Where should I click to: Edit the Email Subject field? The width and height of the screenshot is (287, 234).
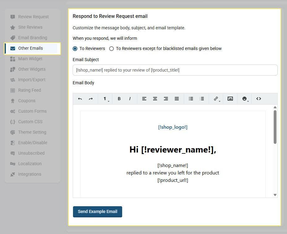click(175, 70)
